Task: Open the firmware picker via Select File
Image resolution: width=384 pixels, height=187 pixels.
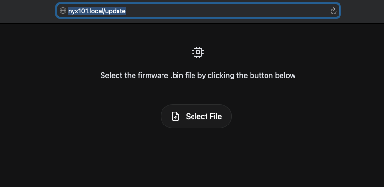Action: (x=196, y=116)
